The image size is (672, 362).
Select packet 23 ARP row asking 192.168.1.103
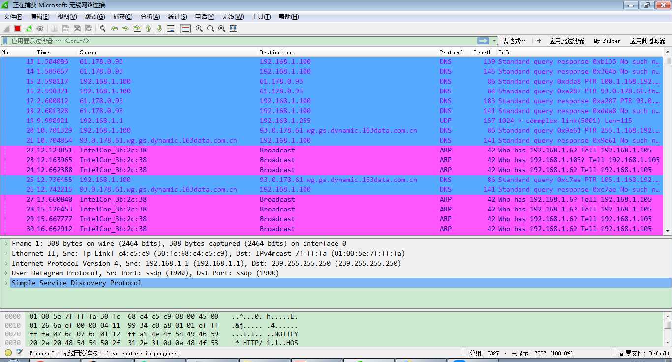click(332, 160)
